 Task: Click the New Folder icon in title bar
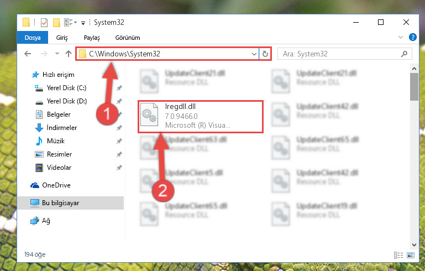coord(56,23)
